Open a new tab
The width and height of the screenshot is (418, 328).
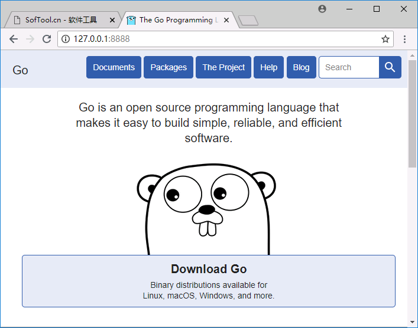tap(248, 21)
